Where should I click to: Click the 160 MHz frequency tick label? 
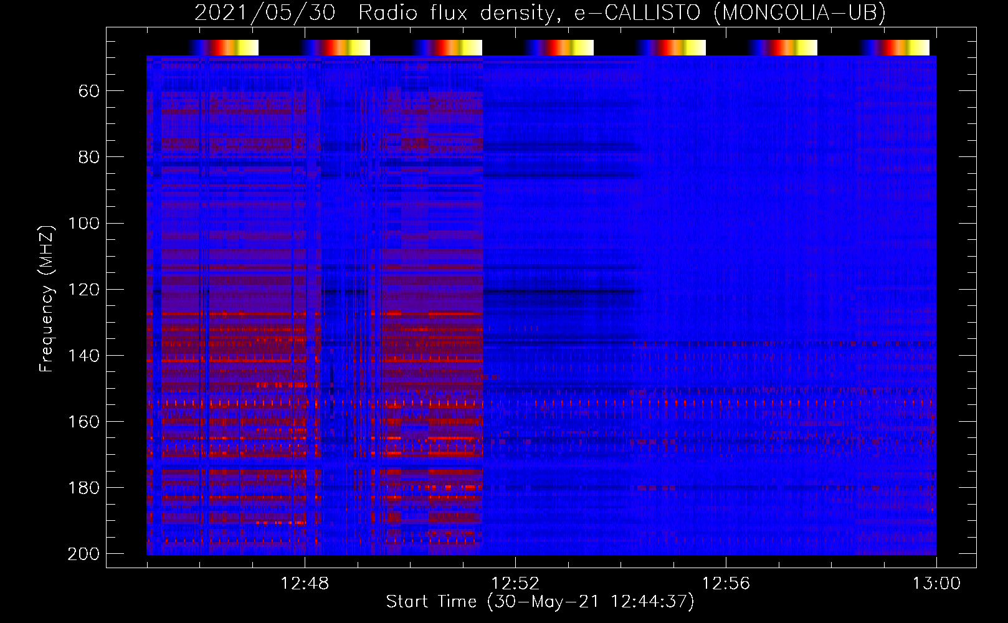[83, 422]
